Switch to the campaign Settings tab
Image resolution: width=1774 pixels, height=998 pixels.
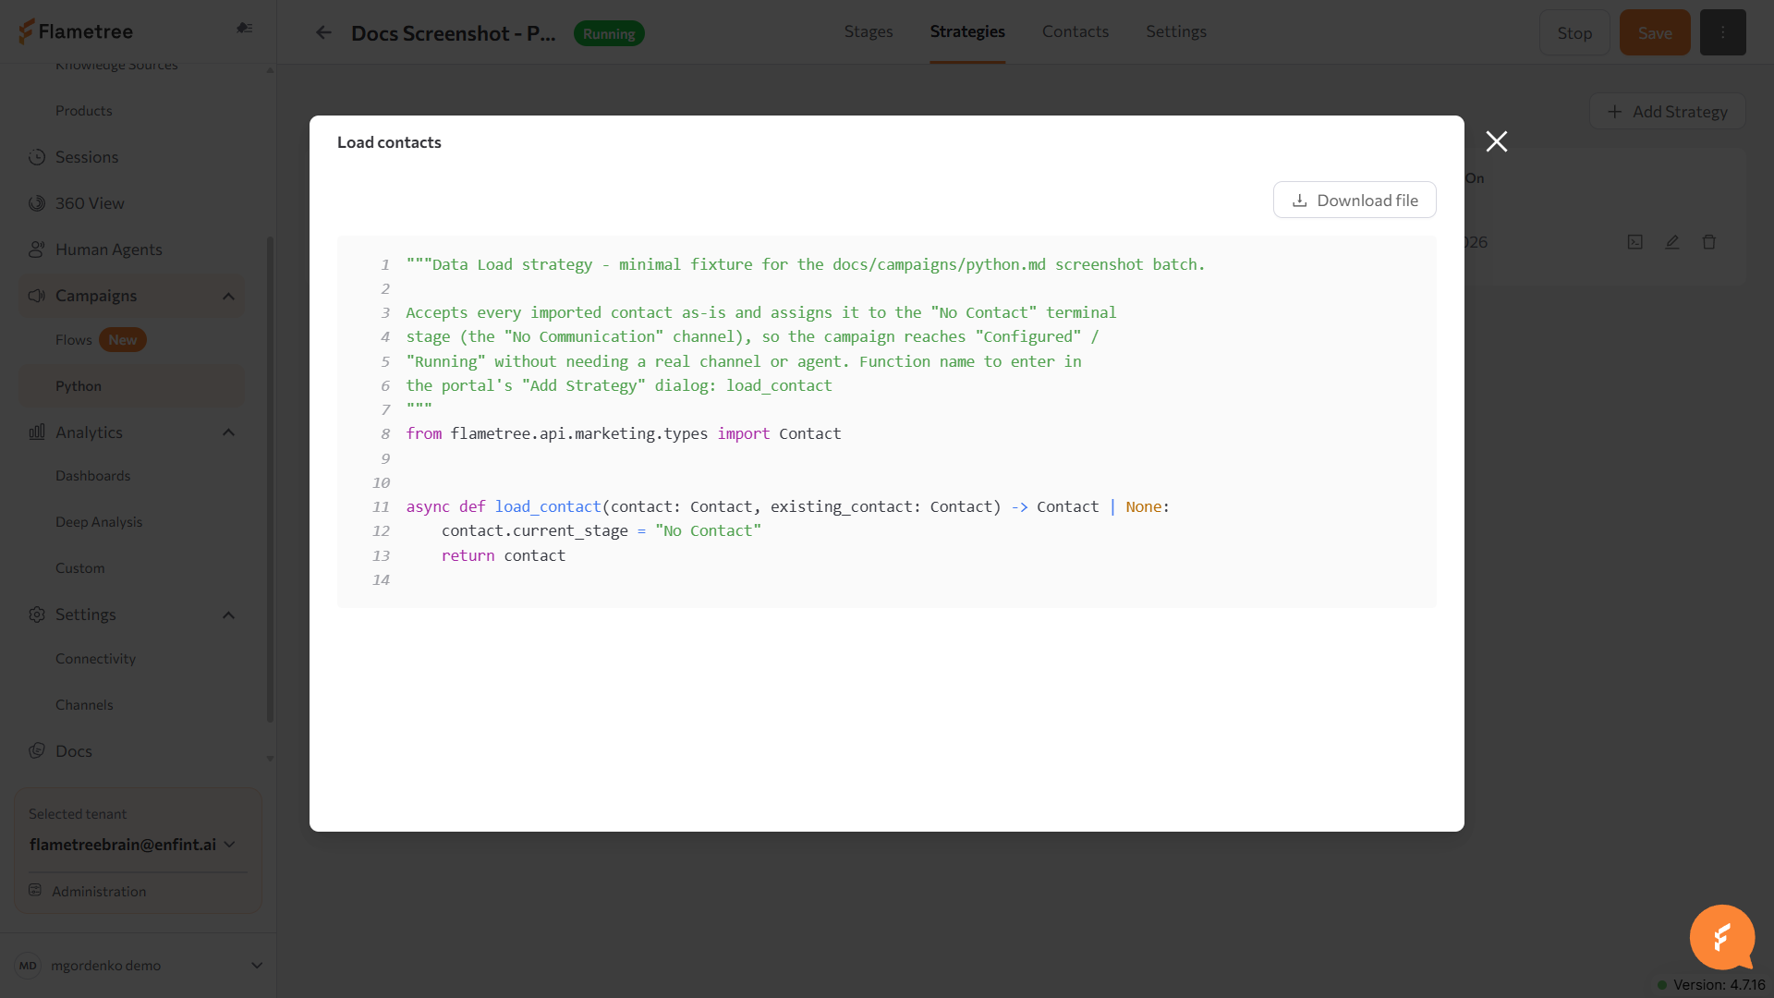coord(1176,31)
